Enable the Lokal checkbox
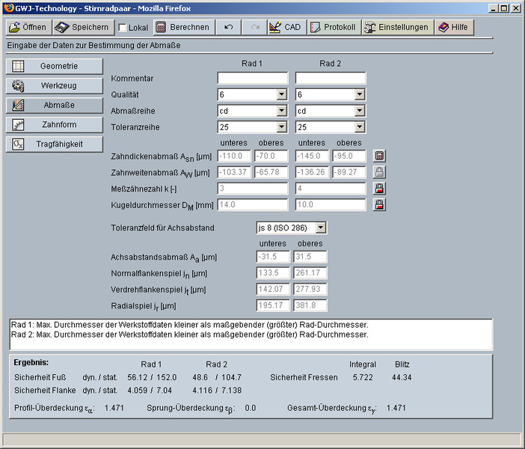The width and height of the screenshot is (525, 449). click(123, 28)
